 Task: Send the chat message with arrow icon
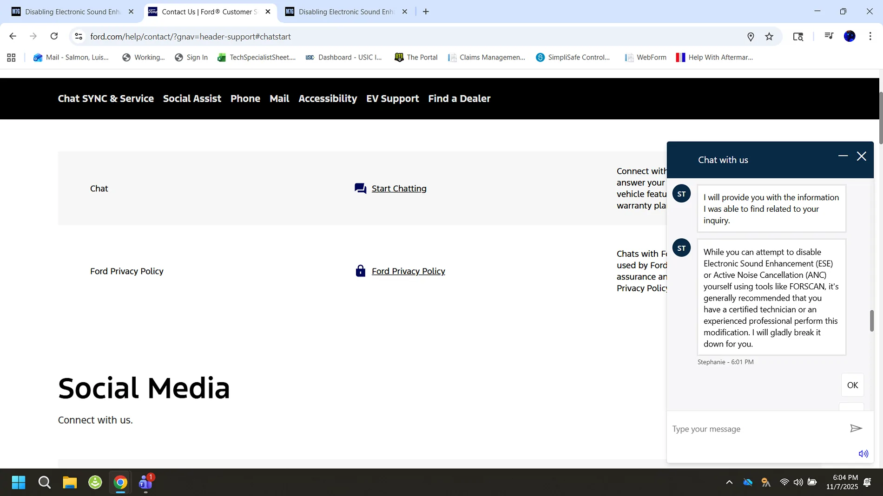pyautogui.click(x=856, y=428)
